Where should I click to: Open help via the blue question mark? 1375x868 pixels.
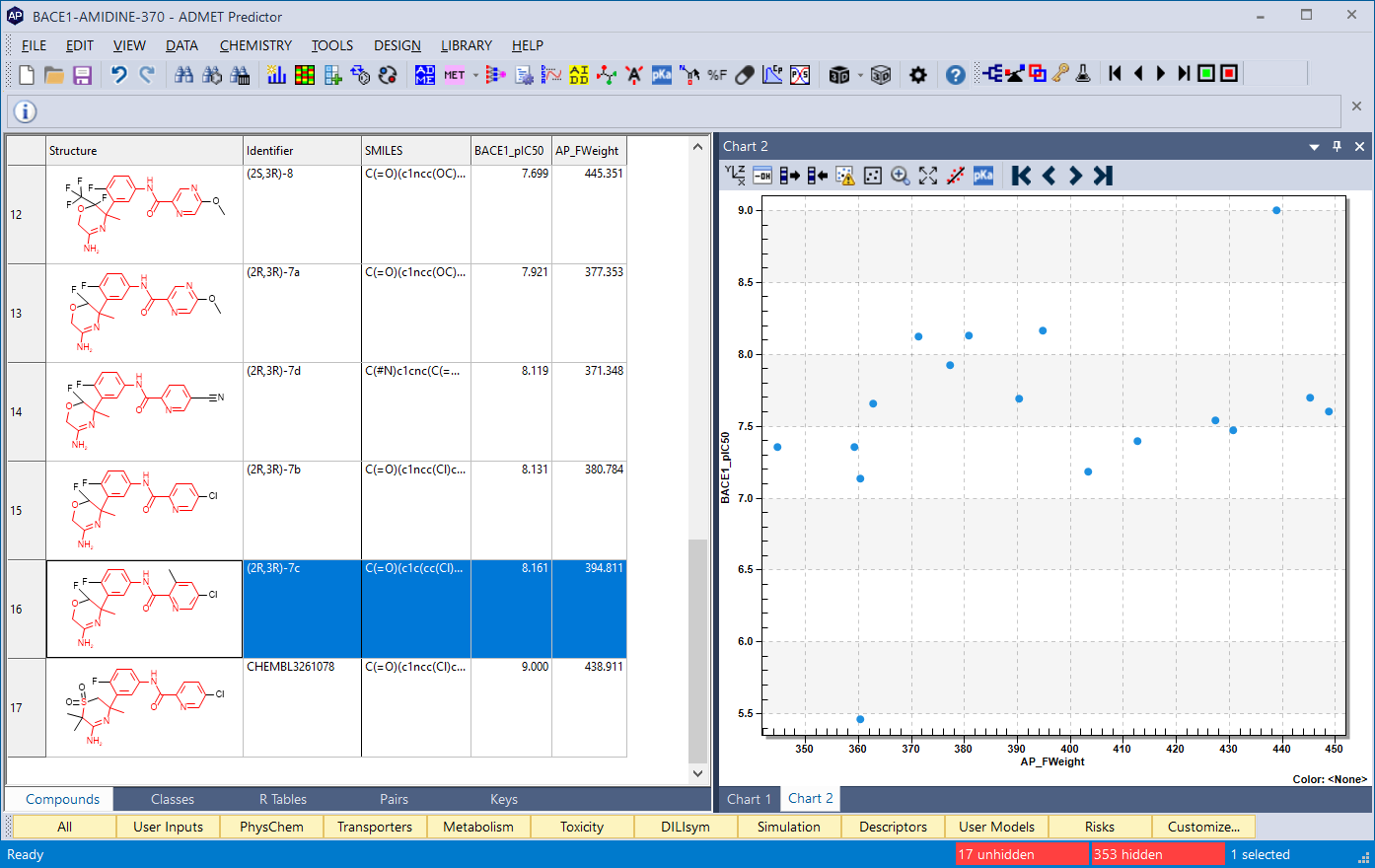956,75
